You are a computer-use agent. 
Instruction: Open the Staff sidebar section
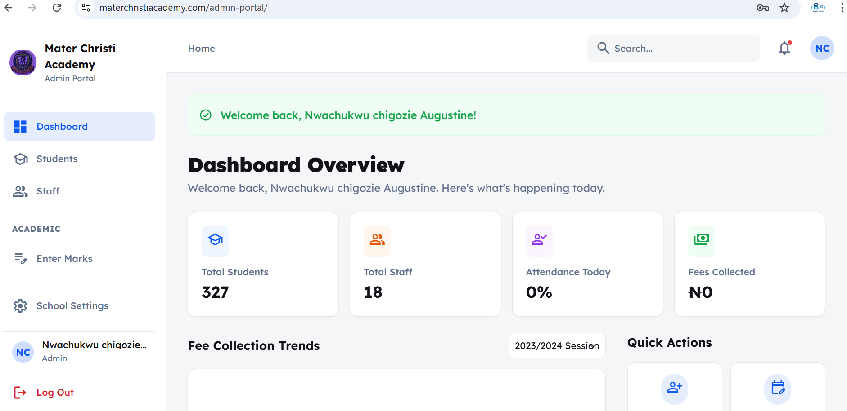tap(48, 191)
